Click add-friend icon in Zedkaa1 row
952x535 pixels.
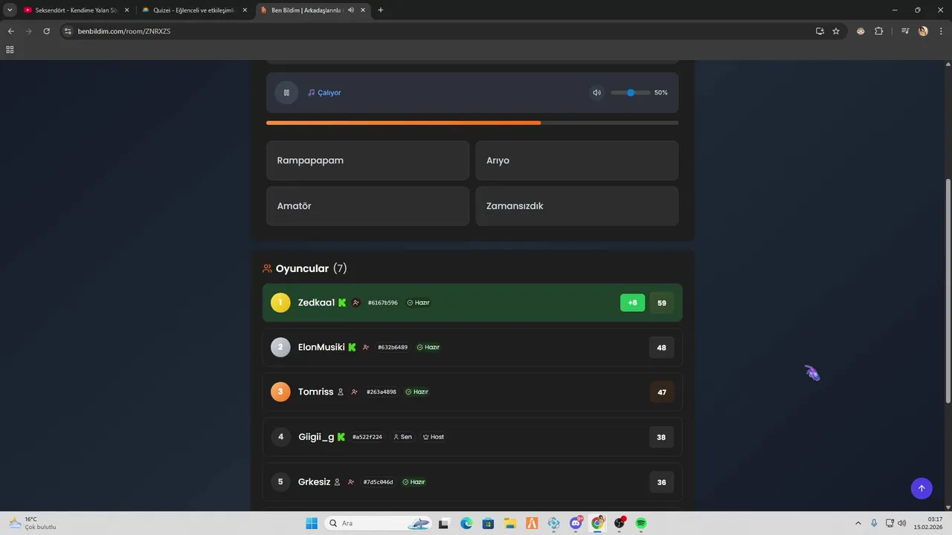[x=356, y=302]
